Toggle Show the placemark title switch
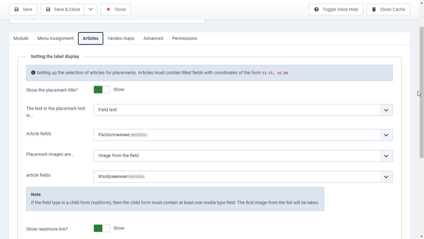Image resolution: width=424 pixels, height=239 pixels. [x=102, y=90]
